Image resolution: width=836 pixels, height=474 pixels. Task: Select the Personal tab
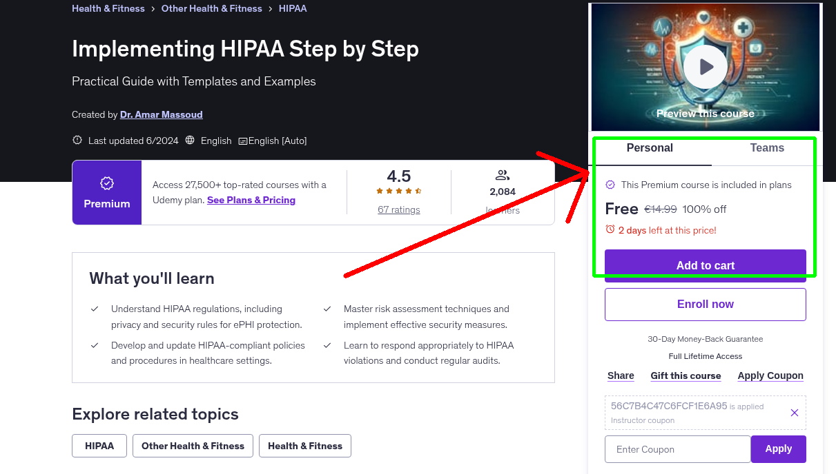point(650,147)
